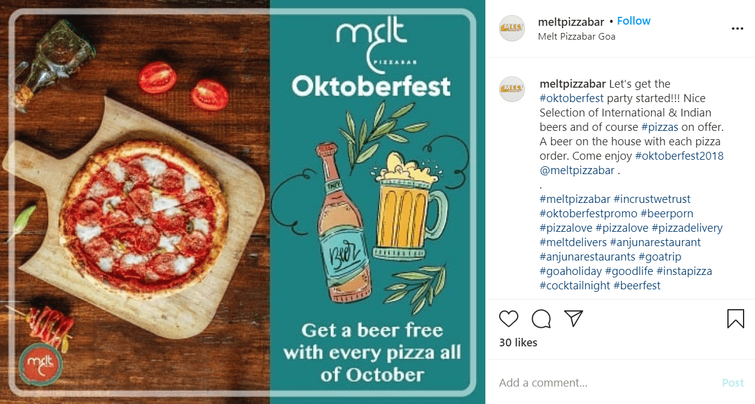
Task: Like the post with the heart icon
Action: coord(509,318)
